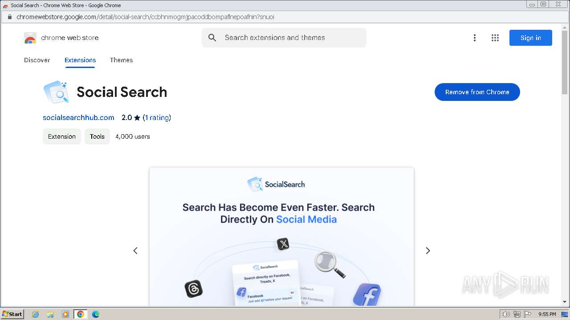
Task: Open Microsoft Edge from taskbar
Action: (x=96, y=314)
